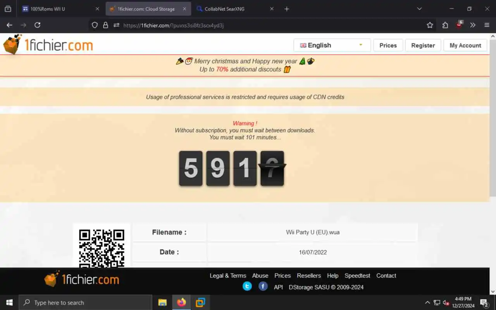This screenshot has height=310, width=496.
Task: Reload the current page
Action: click(x=38, y=25)
